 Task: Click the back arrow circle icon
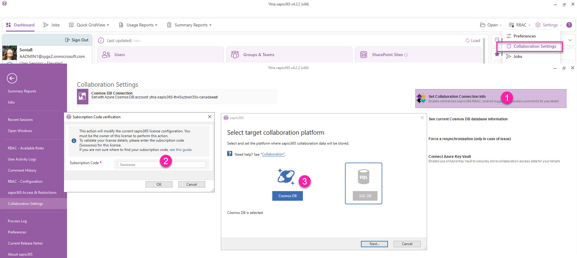click(x=12, y=78)
